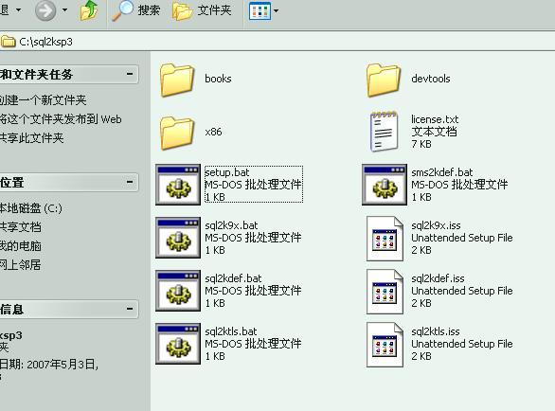Click the sql2k9x.bat file name
The image size is (555, 411).
click(231, 225)
